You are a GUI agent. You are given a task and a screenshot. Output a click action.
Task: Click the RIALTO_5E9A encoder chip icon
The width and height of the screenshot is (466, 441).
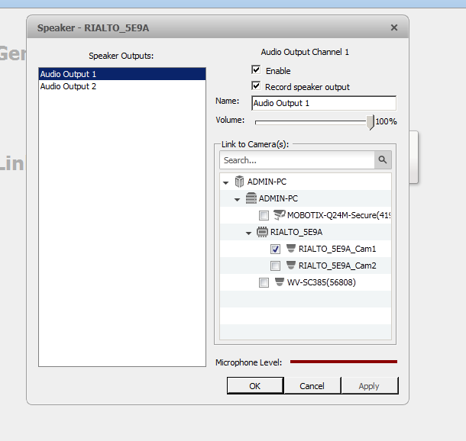pos(262,232)
